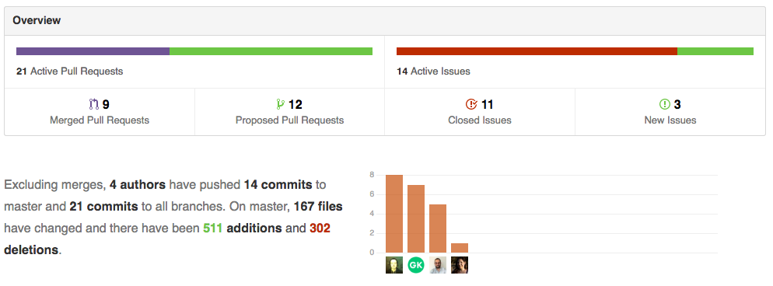The width and height of the screenshot is (773, 286).
Task: Select the GK avatar under the chart
Action: pyautogui.click(x=415, y=265)
